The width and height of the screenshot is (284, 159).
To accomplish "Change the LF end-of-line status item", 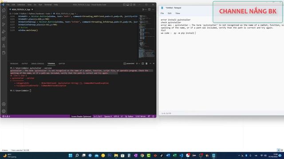I will [122, 117].
